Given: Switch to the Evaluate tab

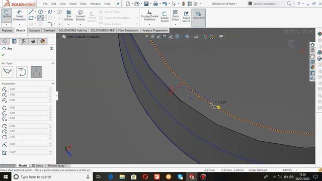Looking at the screenshot, I should 35,30.
